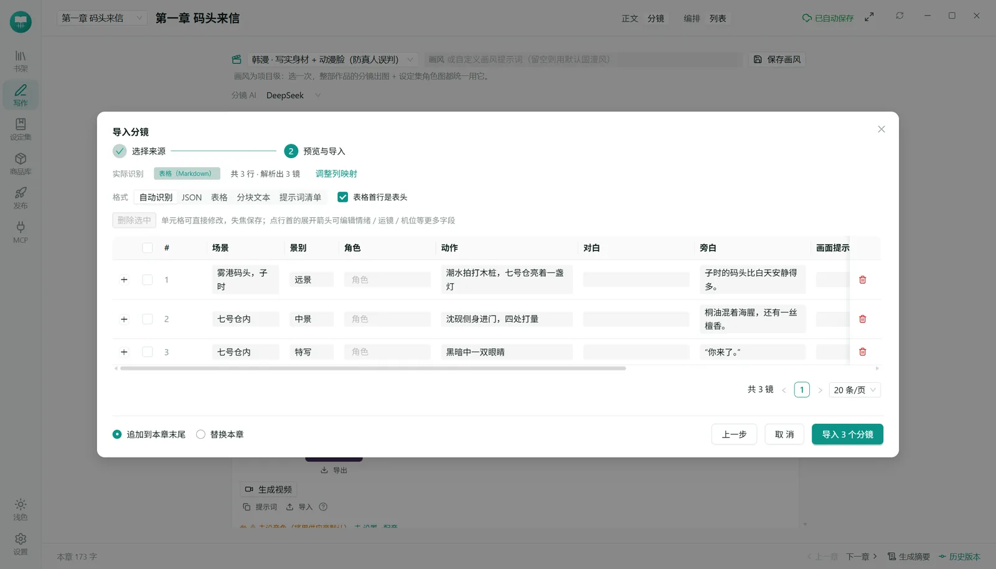Toggle the 浅色 light theme icon

pyautogui.click(x=21, y=509)
